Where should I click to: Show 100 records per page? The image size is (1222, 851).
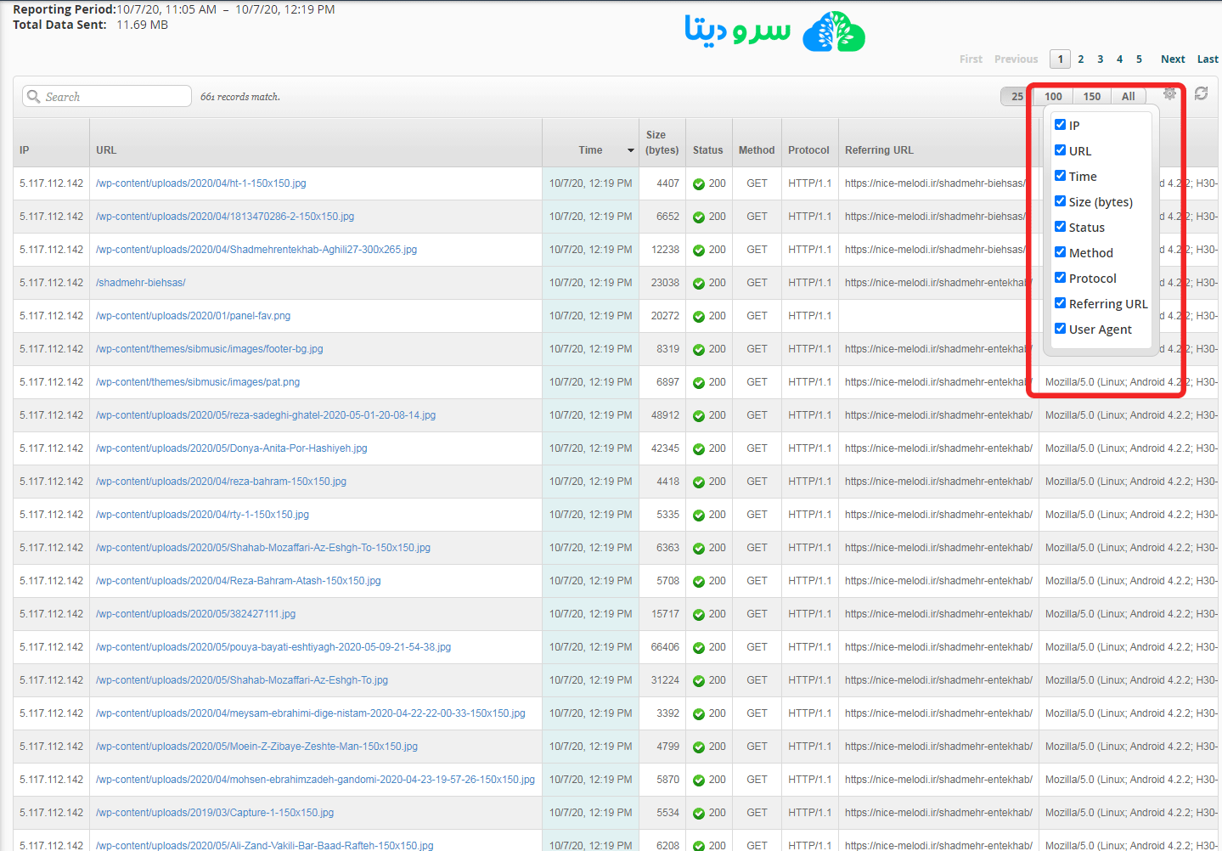click(x=1053, y=97)
